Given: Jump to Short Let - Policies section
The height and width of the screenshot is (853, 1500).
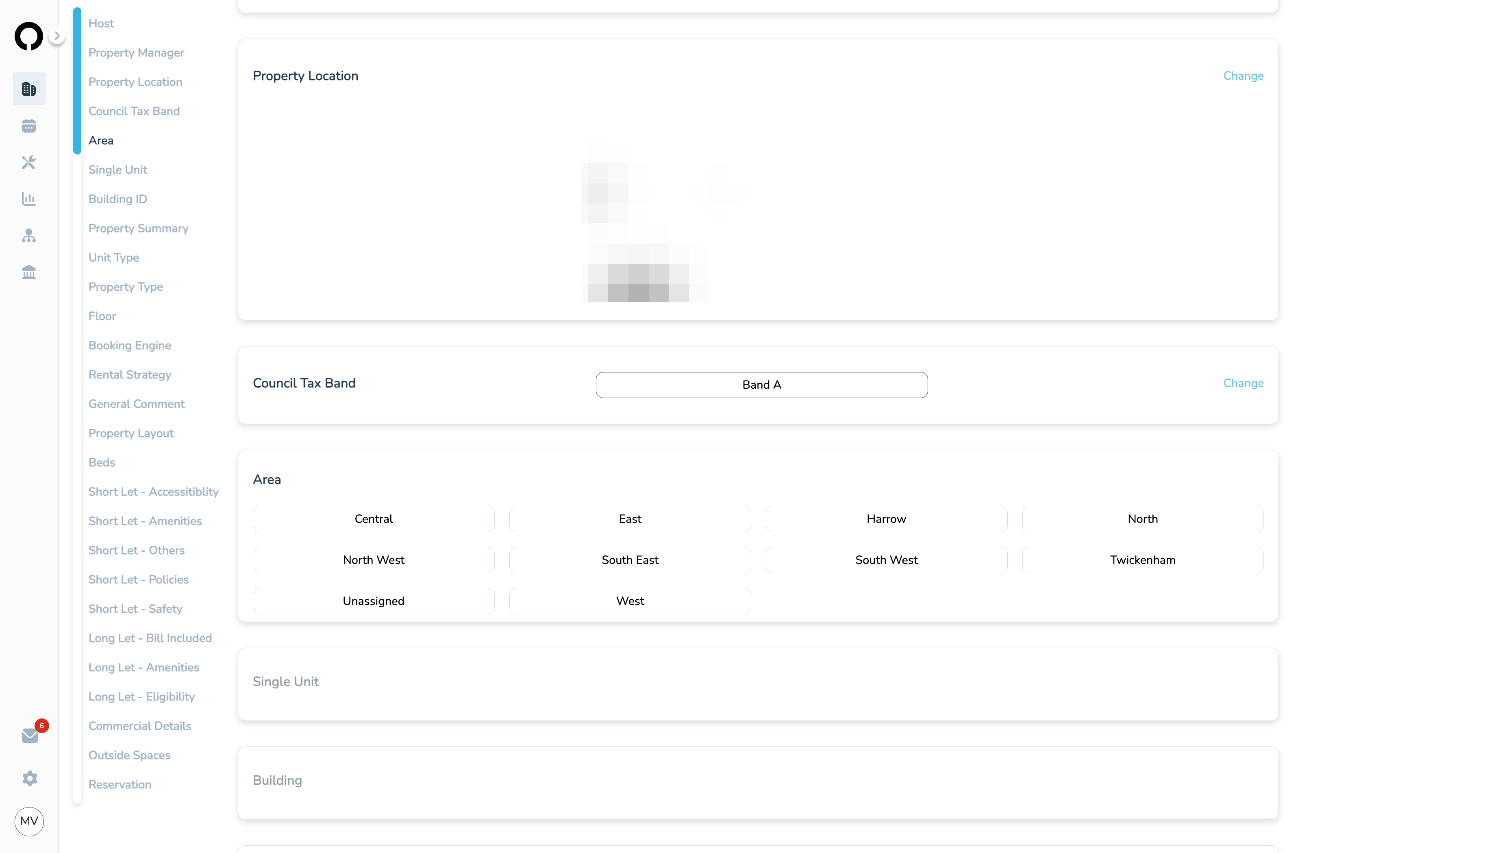Looking at the screenshot, I should click(139, 580).
